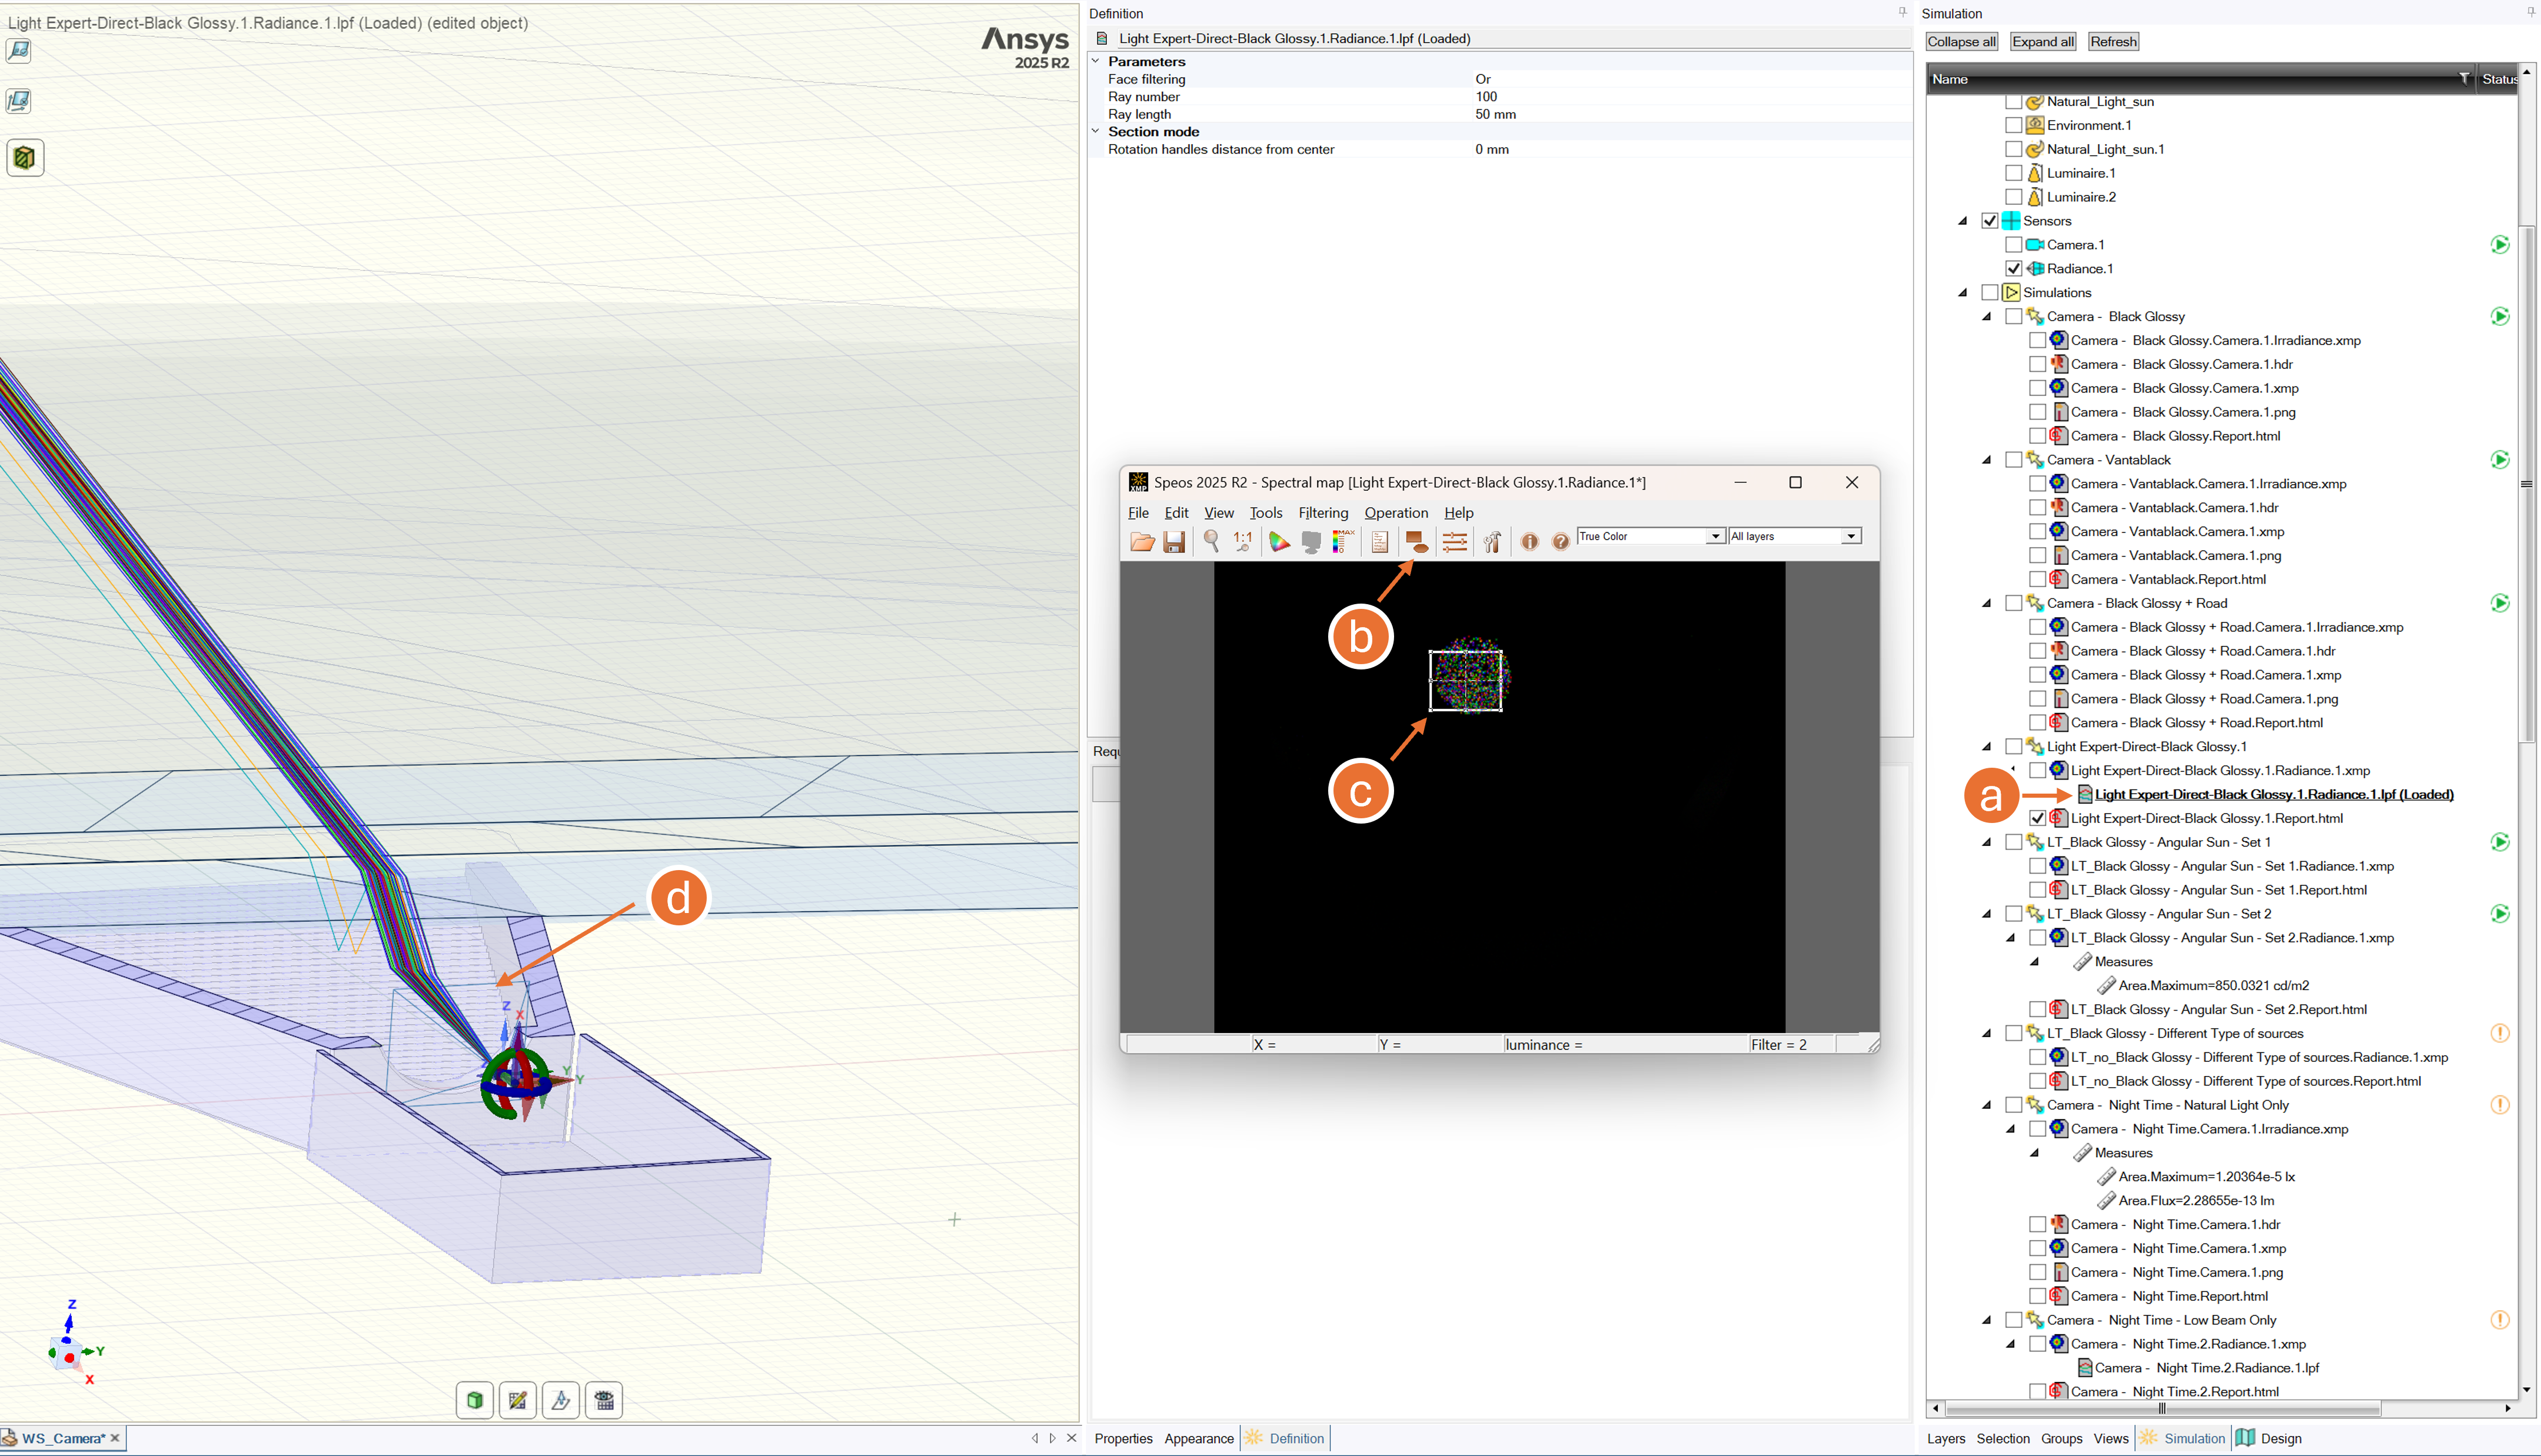Open the Groups tab
This screenshot has width=2541, height=1456.
2061,1439
